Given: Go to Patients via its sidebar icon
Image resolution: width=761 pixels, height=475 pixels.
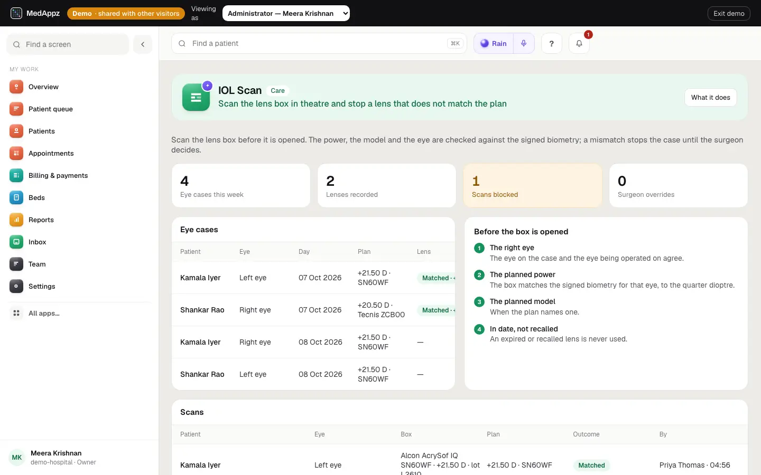Looking at the screenshot, I should point(16,131).
